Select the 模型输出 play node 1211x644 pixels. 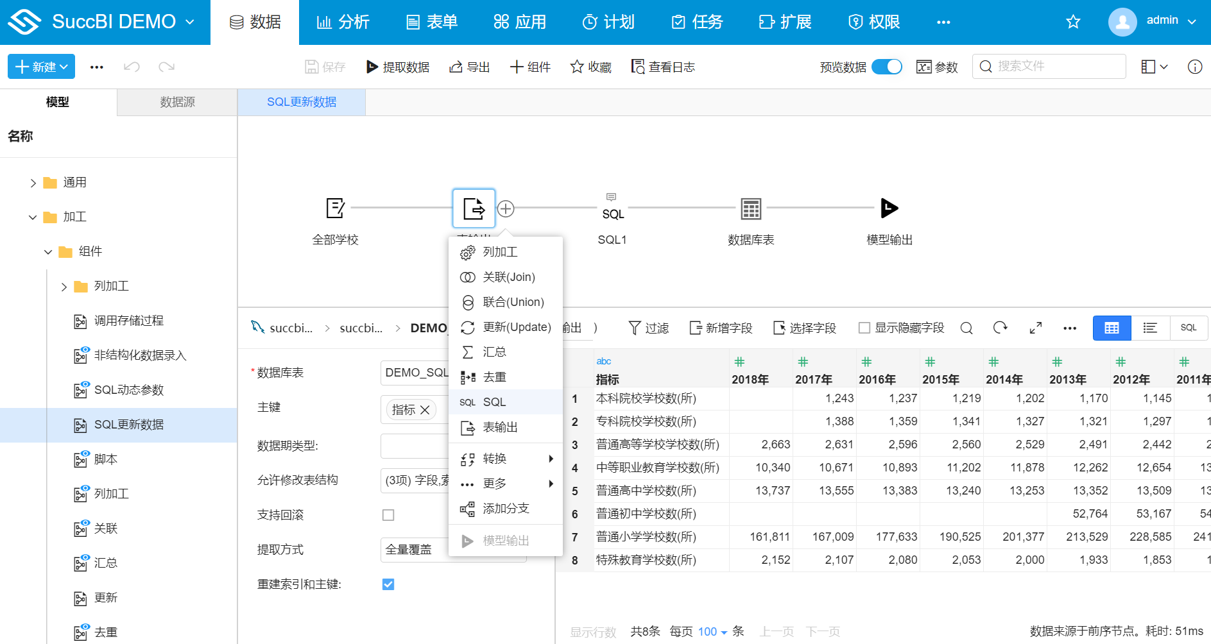(889, 208)
